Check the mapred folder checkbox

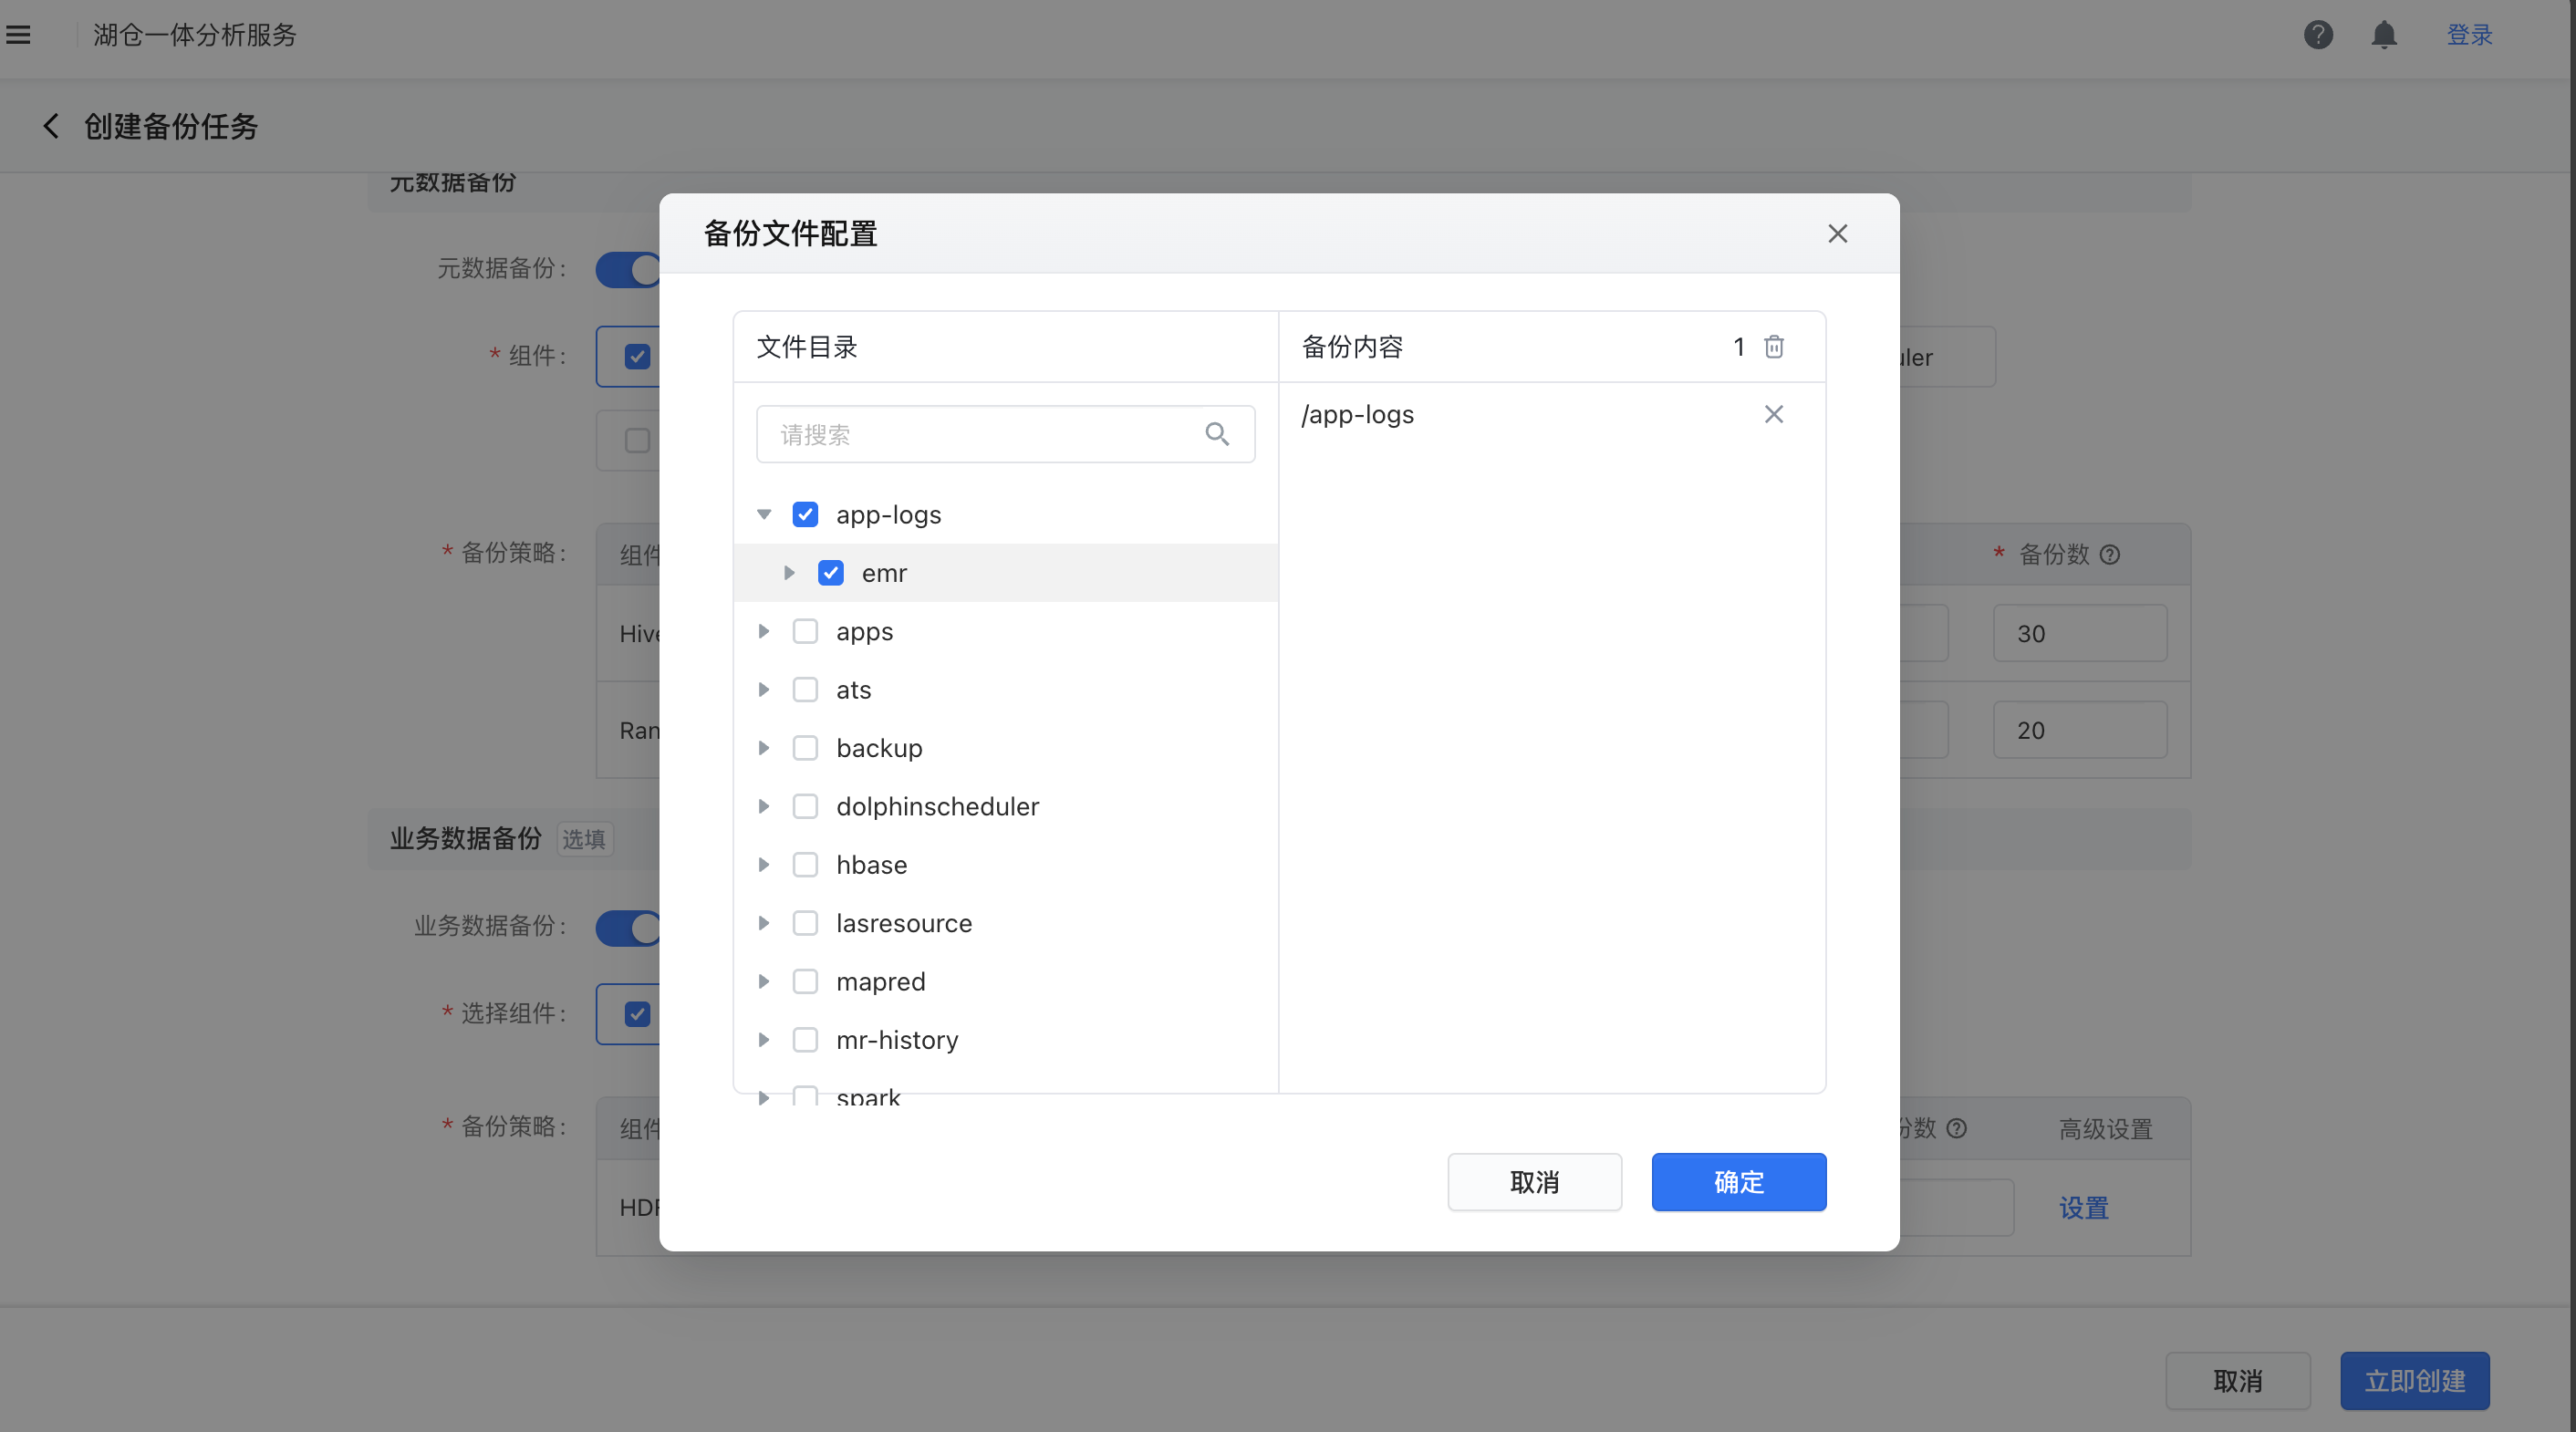[x=805, y=982]
